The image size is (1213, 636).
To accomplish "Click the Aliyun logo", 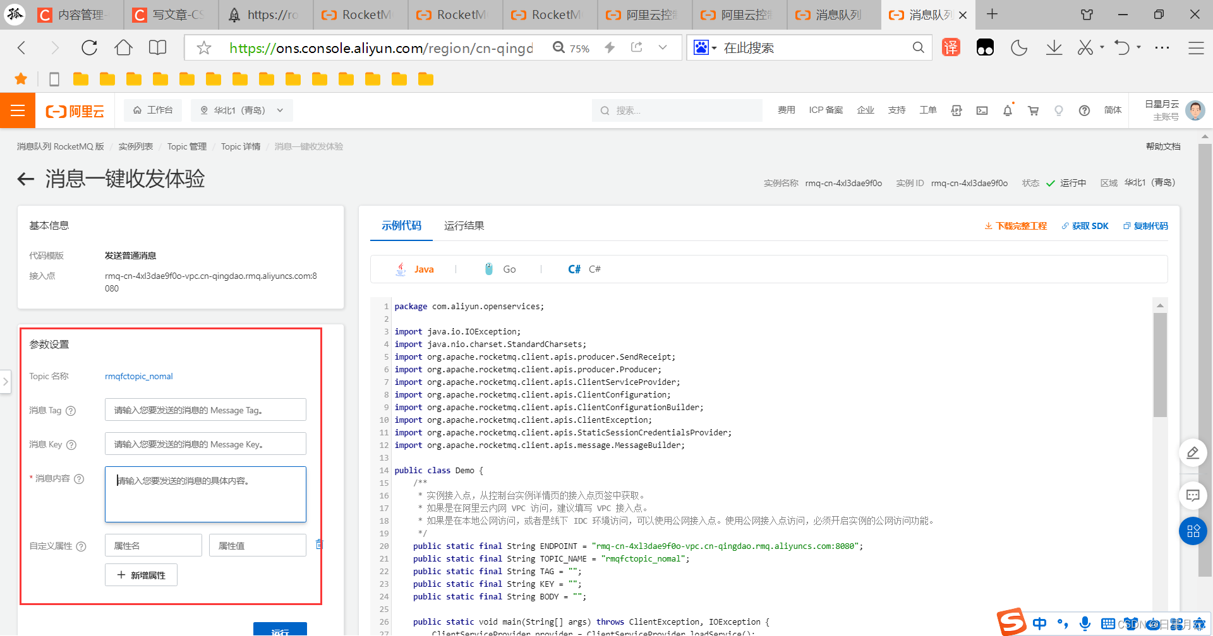I will pyautogui.click(x=75, y=111).
